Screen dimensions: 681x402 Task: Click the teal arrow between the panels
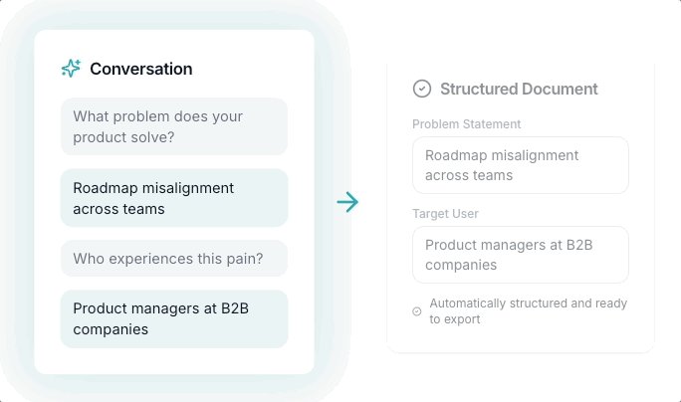point(347,202)
